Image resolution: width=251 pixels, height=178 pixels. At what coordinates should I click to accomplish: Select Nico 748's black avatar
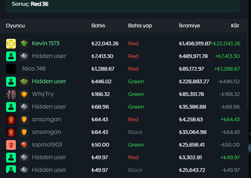[11, 69]
